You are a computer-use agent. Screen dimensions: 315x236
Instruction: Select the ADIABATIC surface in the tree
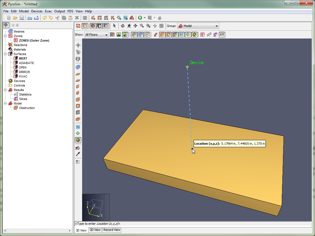26,63
